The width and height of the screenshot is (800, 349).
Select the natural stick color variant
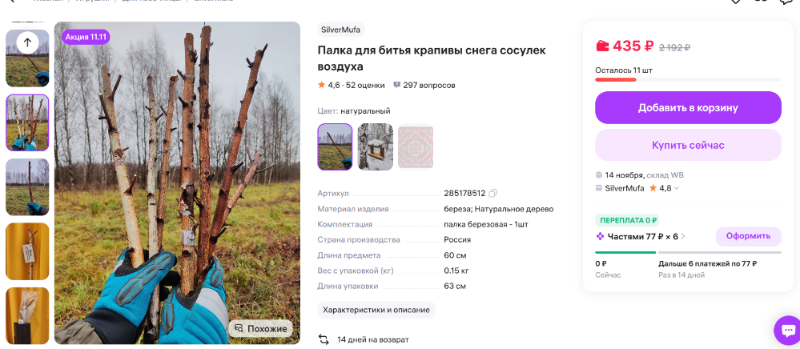coord(335,147)
